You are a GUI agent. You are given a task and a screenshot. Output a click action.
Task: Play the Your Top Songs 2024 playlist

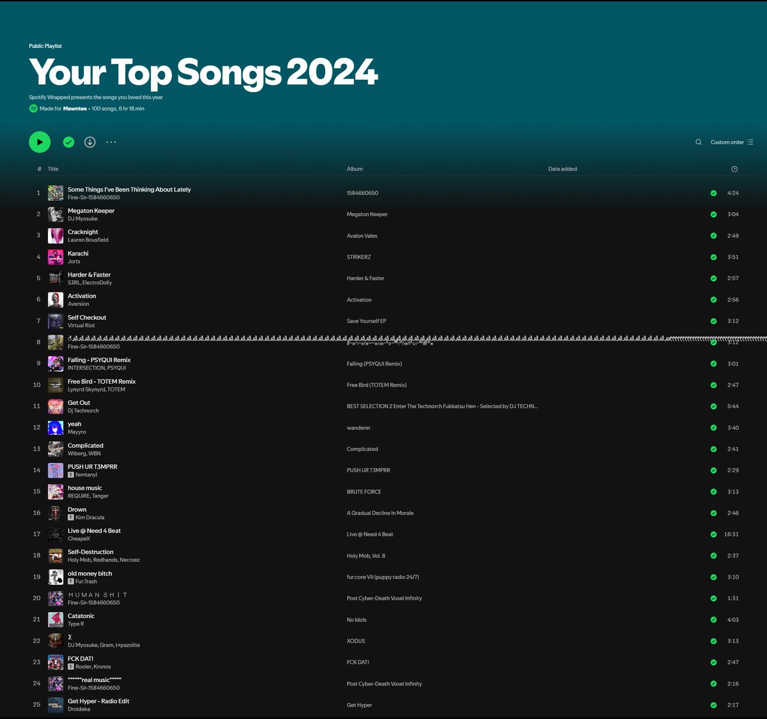[x=40, y=142]
